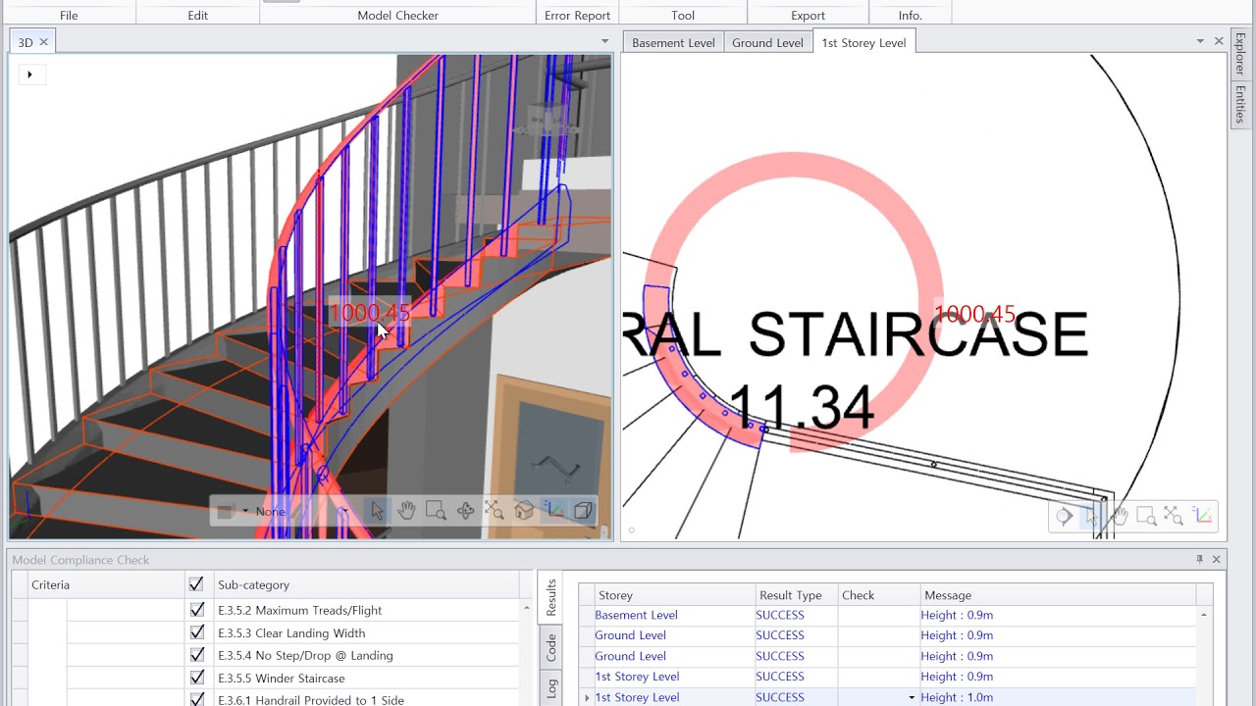Open the File menu

(x=69, y=15)
